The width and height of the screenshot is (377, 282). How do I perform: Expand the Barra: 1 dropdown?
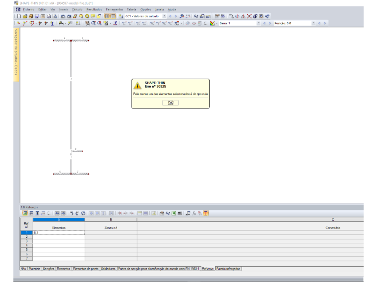tap(258, 23)
